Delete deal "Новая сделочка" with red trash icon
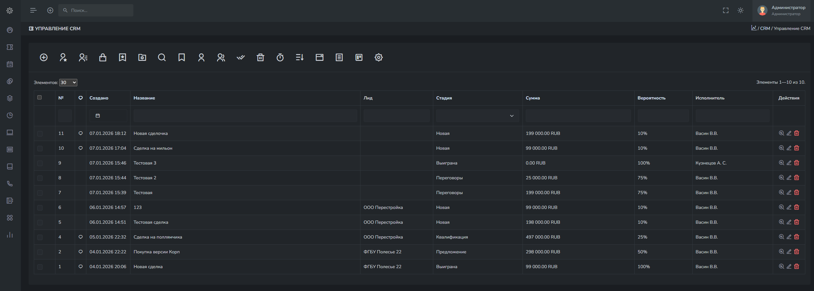 [x=797, y=133]
